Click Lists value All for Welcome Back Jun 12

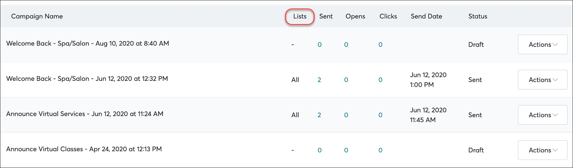295,80
